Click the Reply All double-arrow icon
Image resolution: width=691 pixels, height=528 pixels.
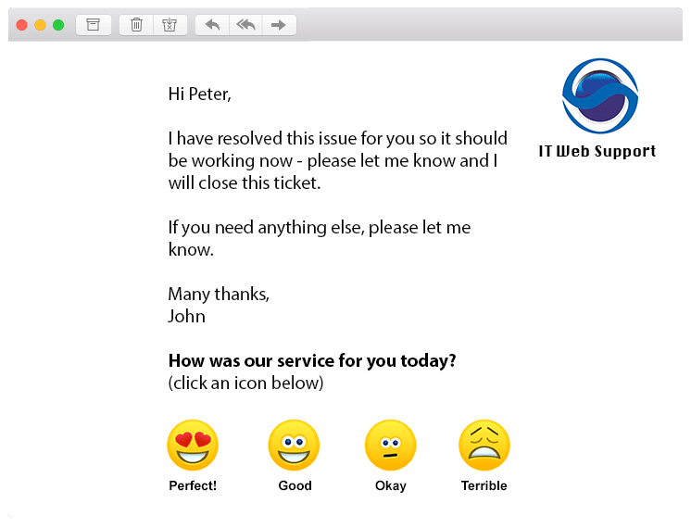click(245, 25)
